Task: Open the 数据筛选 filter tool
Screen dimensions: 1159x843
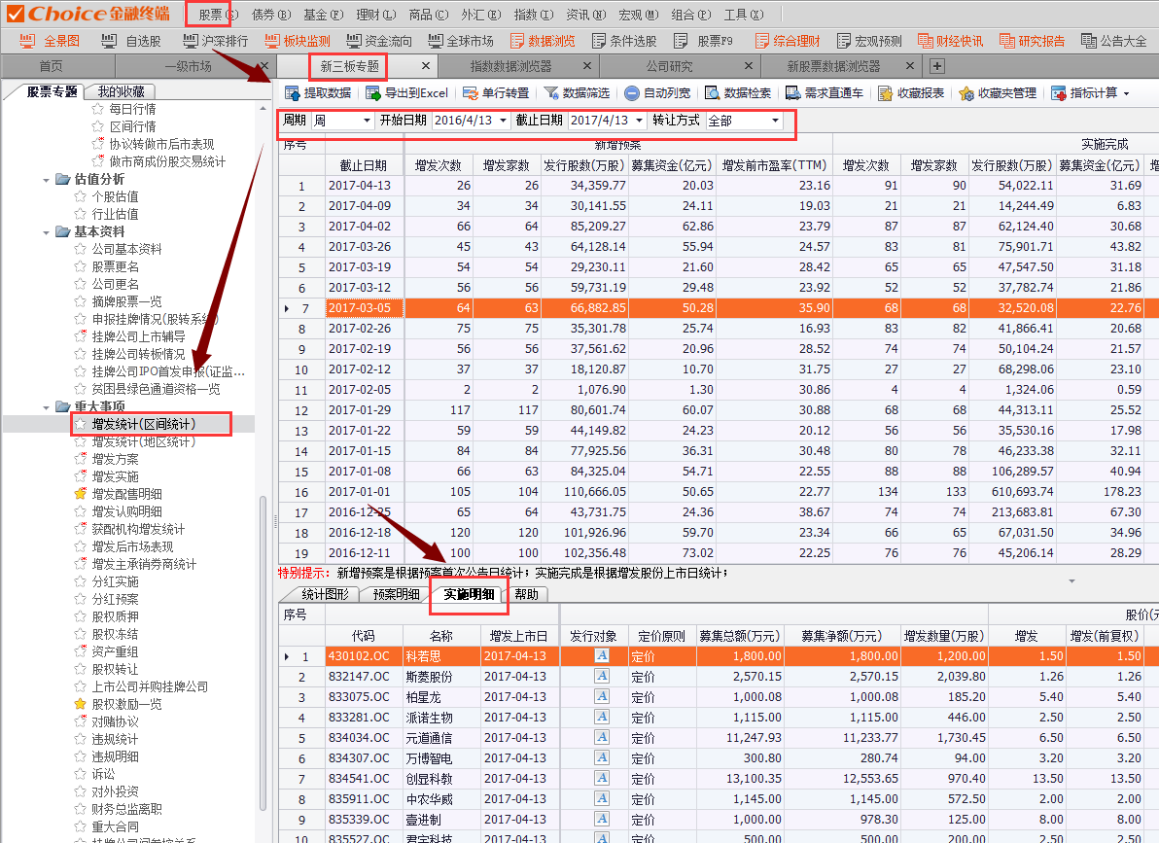Action: 551,93
